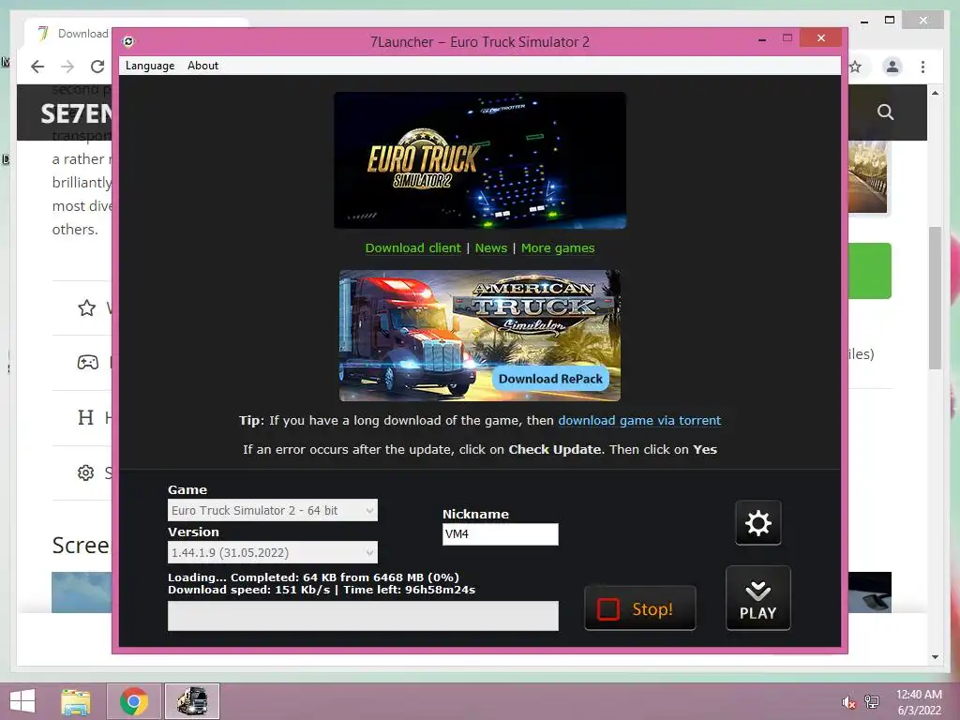Screen dimensions: 960x720
Task: Click scroll up arrow in Chrome
Action: pos(935,93)
